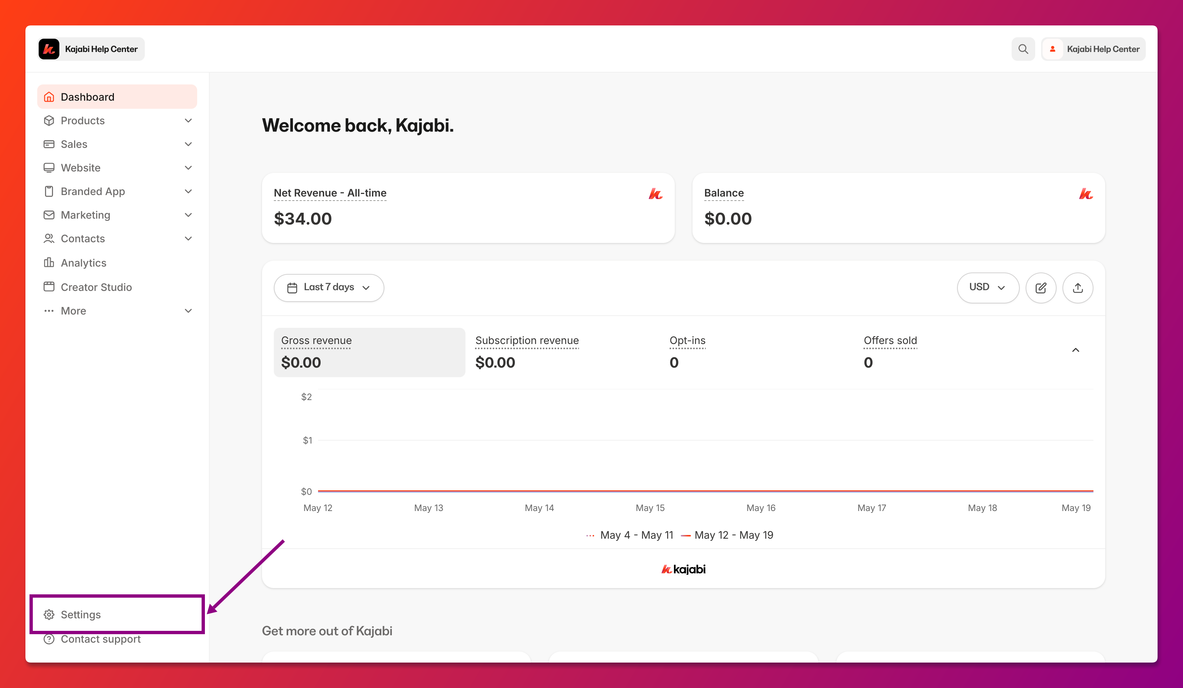This screenshot has width=1183, height=688.
Task: Click calendar icon in Last 7 days
Action: [292, 288]
